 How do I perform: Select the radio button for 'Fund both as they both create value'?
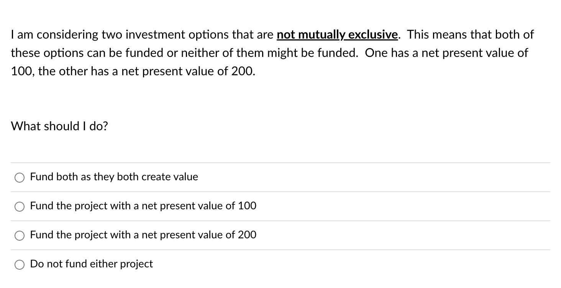(x=20, y=177)
